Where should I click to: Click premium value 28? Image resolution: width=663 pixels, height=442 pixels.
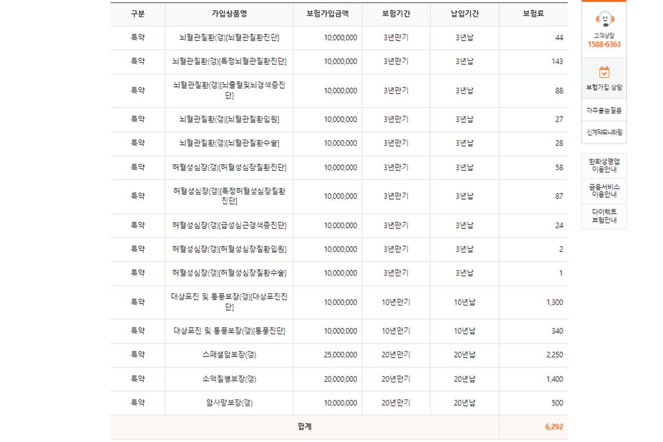coord(559,143)
